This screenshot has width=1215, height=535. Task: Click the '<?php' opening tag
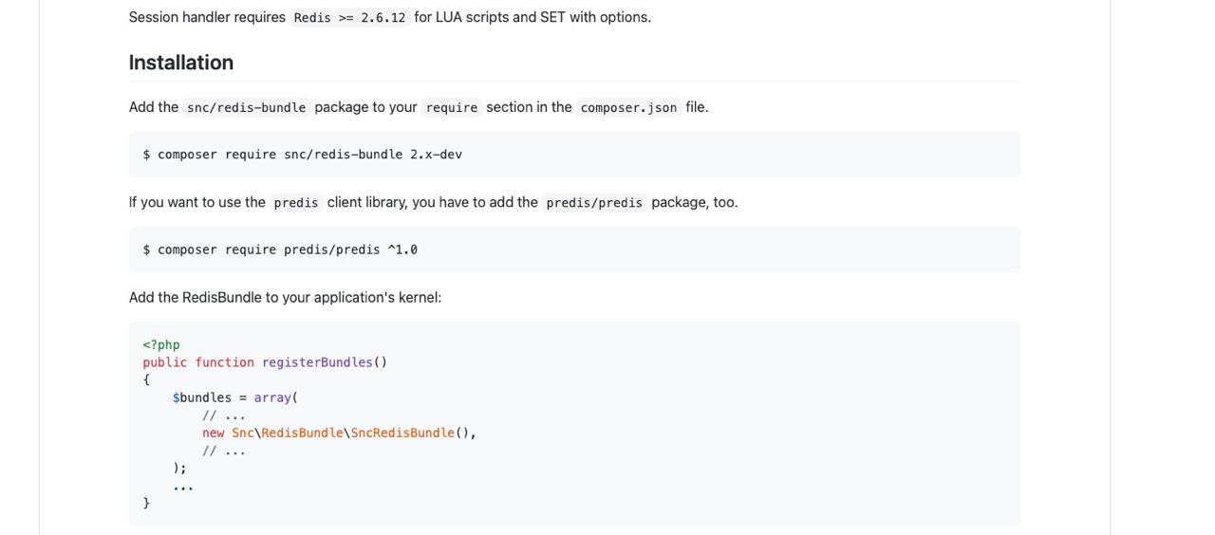point(161,344)
